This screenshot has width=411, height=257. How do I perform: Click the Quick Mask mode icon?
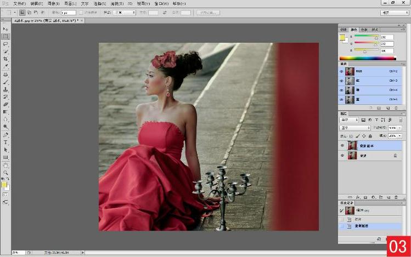[x=5, y=195]
